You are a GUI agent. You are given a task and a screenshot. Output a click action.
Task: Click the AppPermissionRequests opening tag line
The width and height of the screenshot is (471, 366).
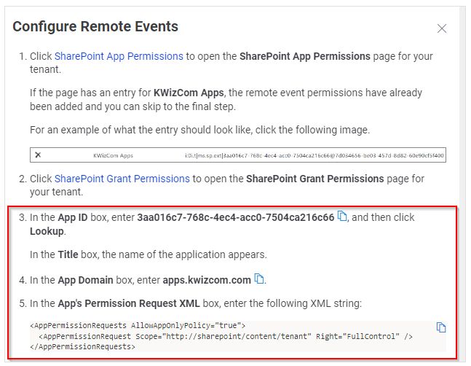click(138, 325)
